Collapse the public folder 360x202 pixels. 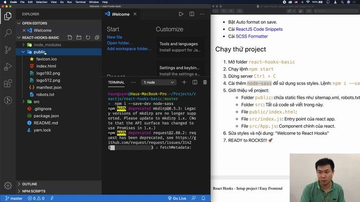(x=23, y=52)
